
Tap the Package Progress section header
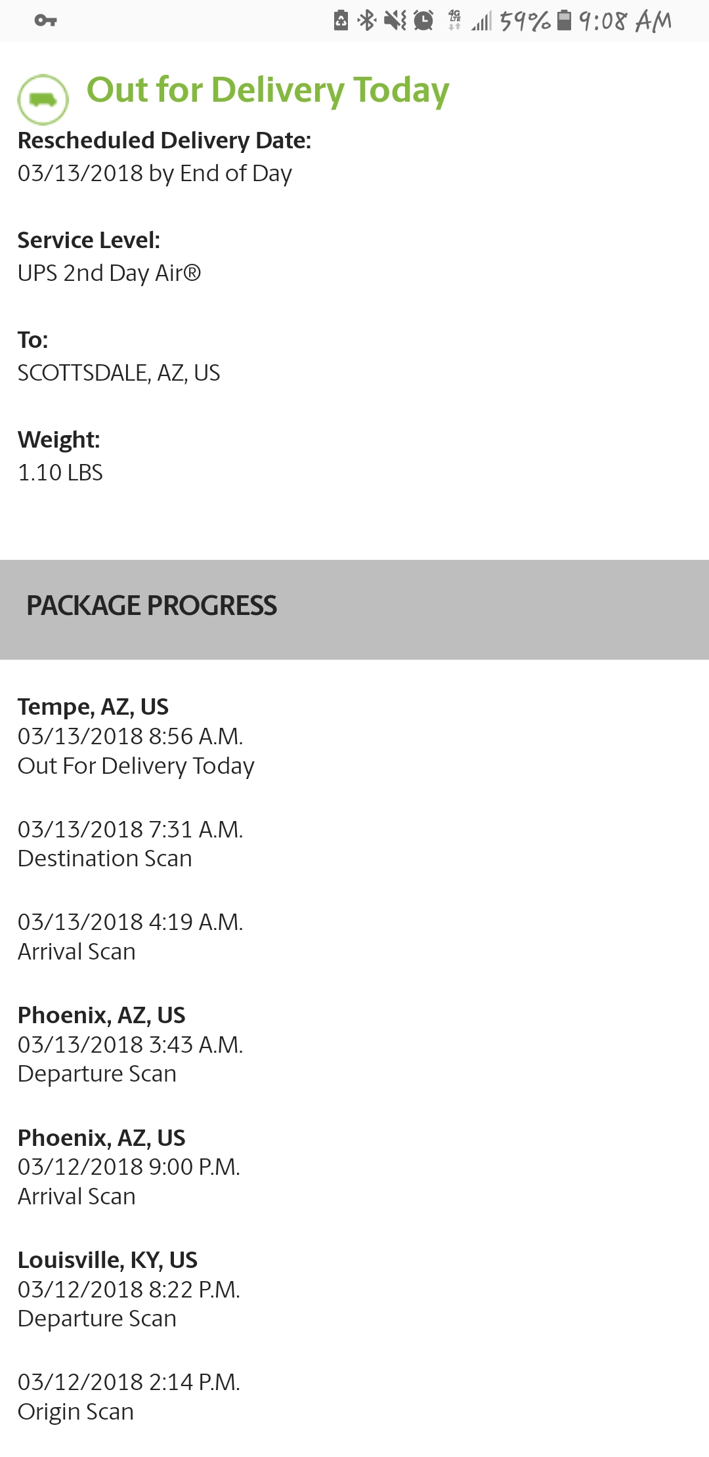[x=152, y=606]
